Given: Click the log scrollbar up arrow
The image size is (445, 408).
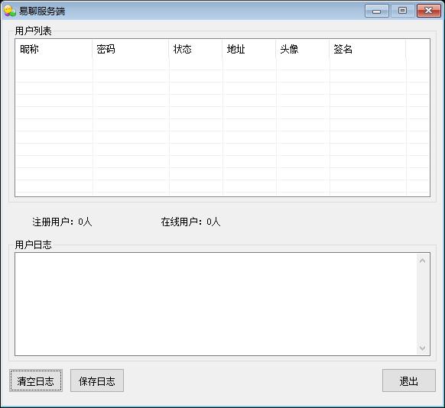Looking at the screenshot, I should point(422,261).
